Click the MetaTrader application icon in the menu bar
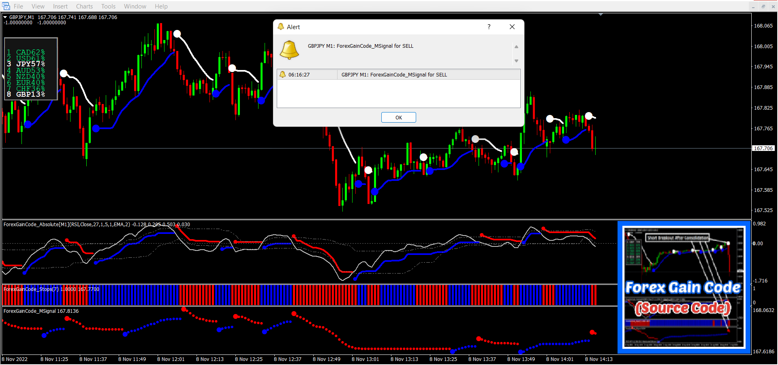Viewport: 778px width, 365px height. [6, 6]
